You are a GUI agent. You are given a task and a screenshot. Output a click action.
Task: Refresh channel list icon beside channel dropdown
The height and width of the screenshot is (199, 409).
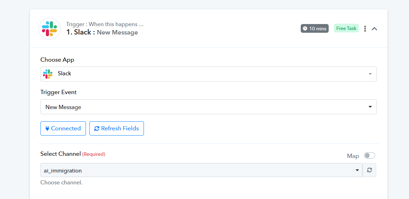click(369, 170)
